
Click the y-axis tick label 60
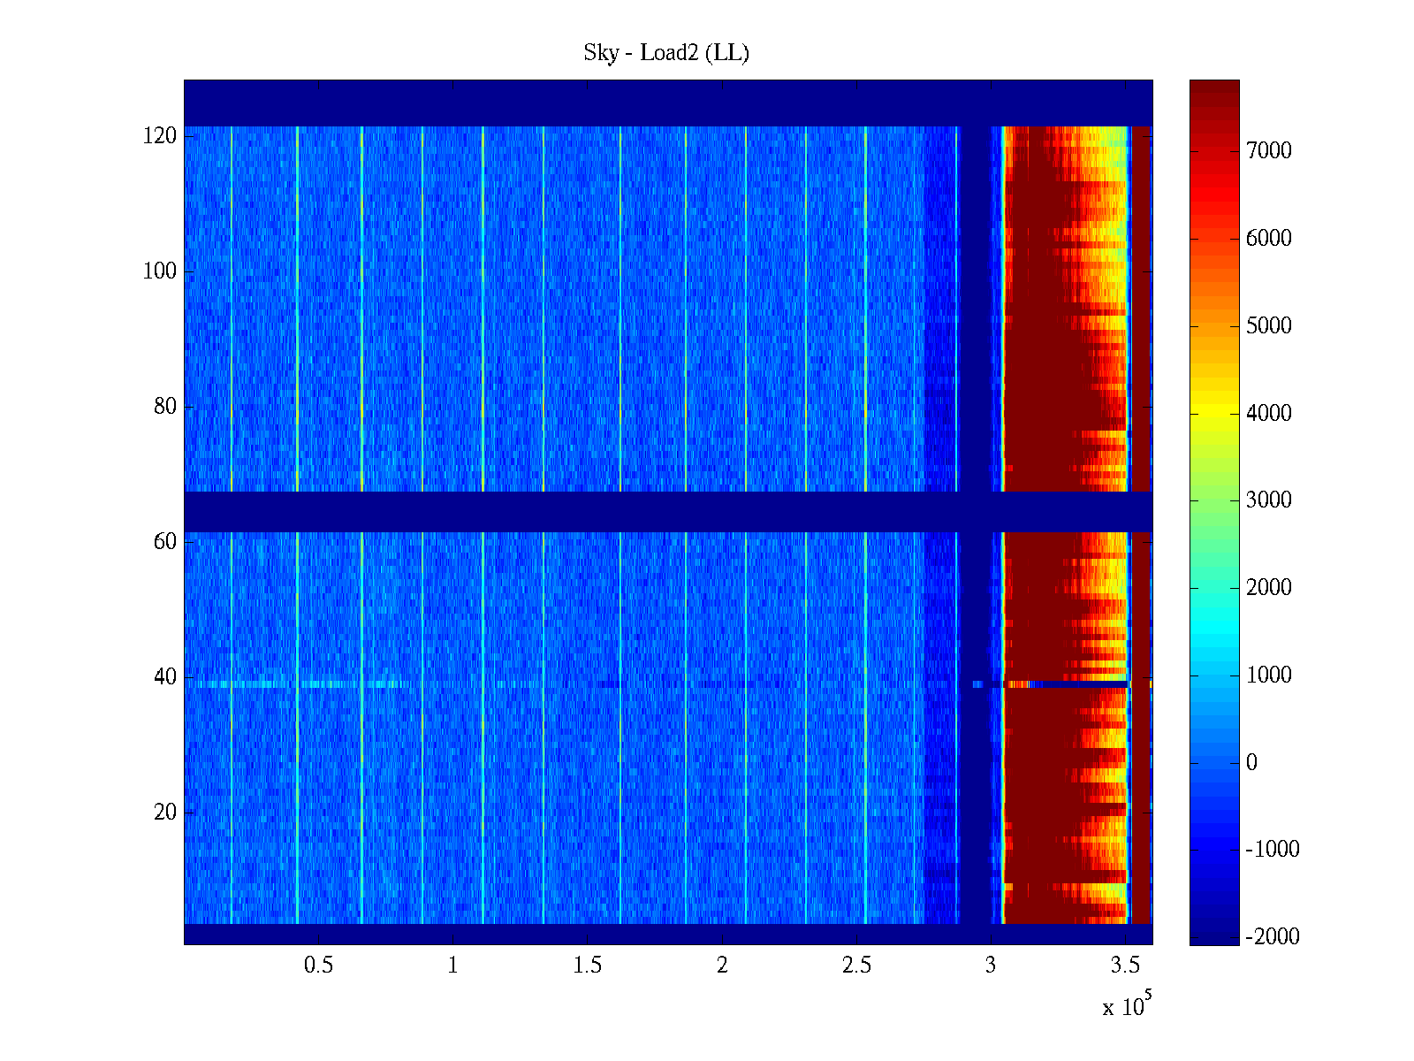click(x=165, y=542)
